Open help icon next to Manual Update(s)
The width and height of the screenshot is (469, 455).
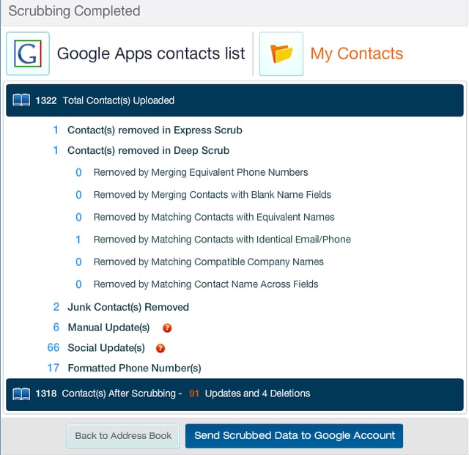167,328
